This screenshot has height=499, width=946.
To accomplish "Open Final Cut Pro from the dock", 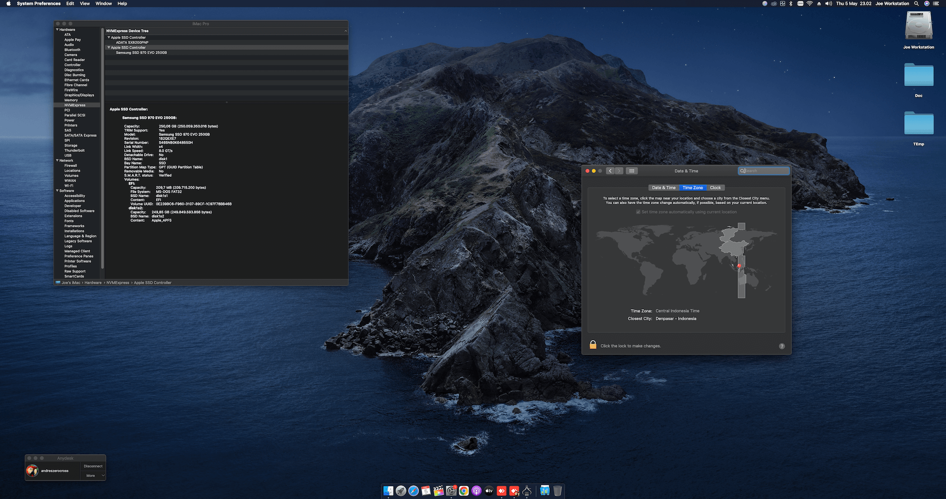I will [439, 491].
